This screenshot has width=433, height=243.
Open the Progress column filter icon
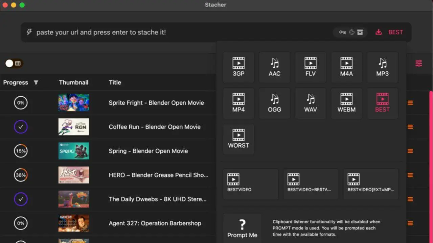point(36,82)
